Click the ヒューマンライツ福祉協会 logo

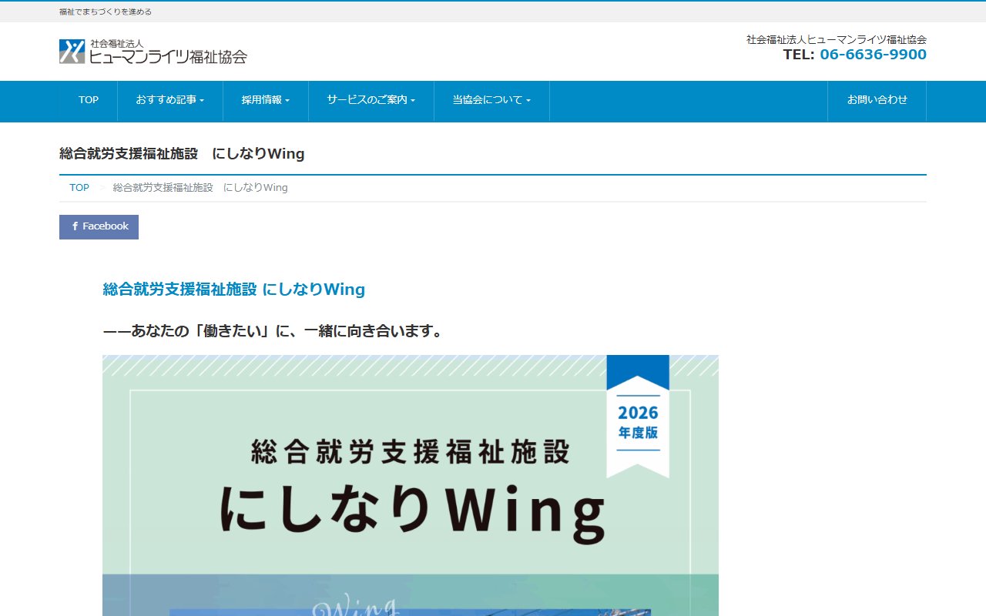pyautogui.click(x=153, y=52)
